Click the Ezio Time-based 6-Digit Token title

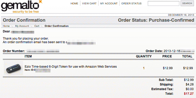point(71,67)
